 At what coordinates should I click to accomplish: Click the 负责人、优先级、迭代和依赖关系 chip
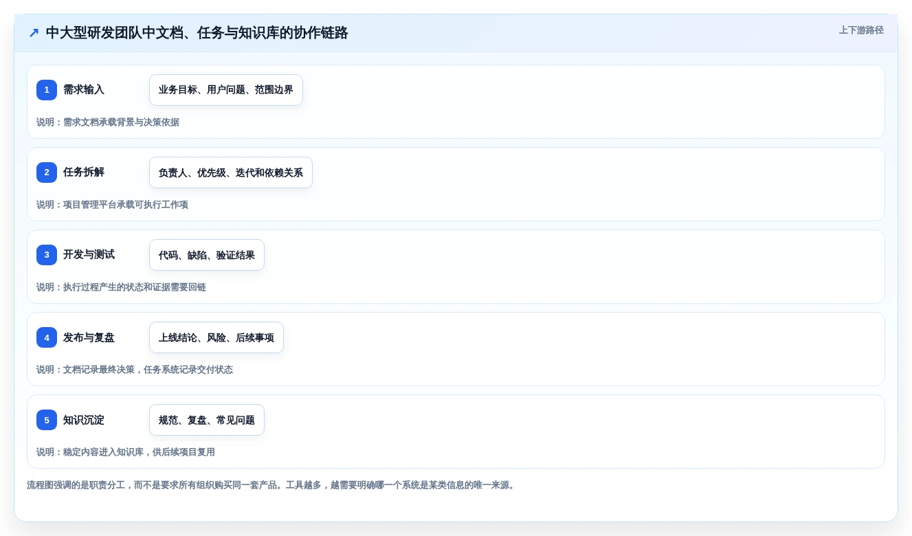[231, 172]
